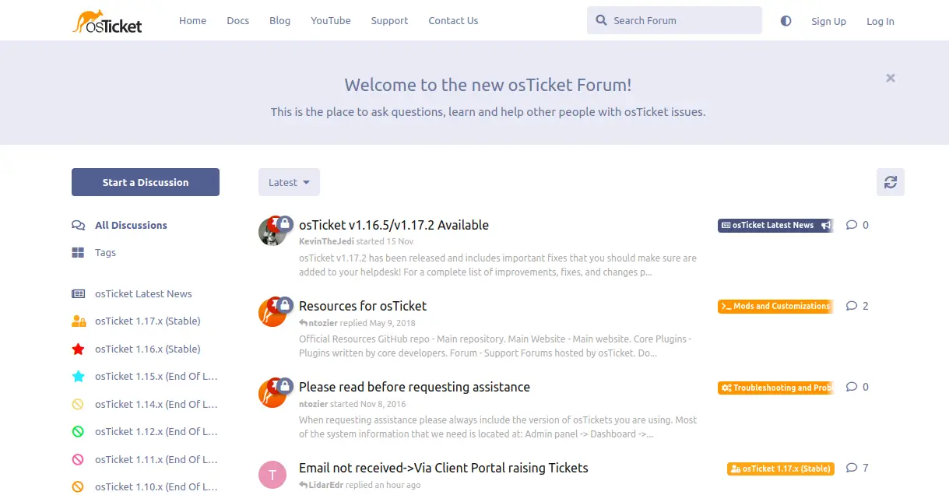This screenshot has height=495, width=949.
Task: Click the pink ban icon for 1.11.x
Action: coord(78,459)
